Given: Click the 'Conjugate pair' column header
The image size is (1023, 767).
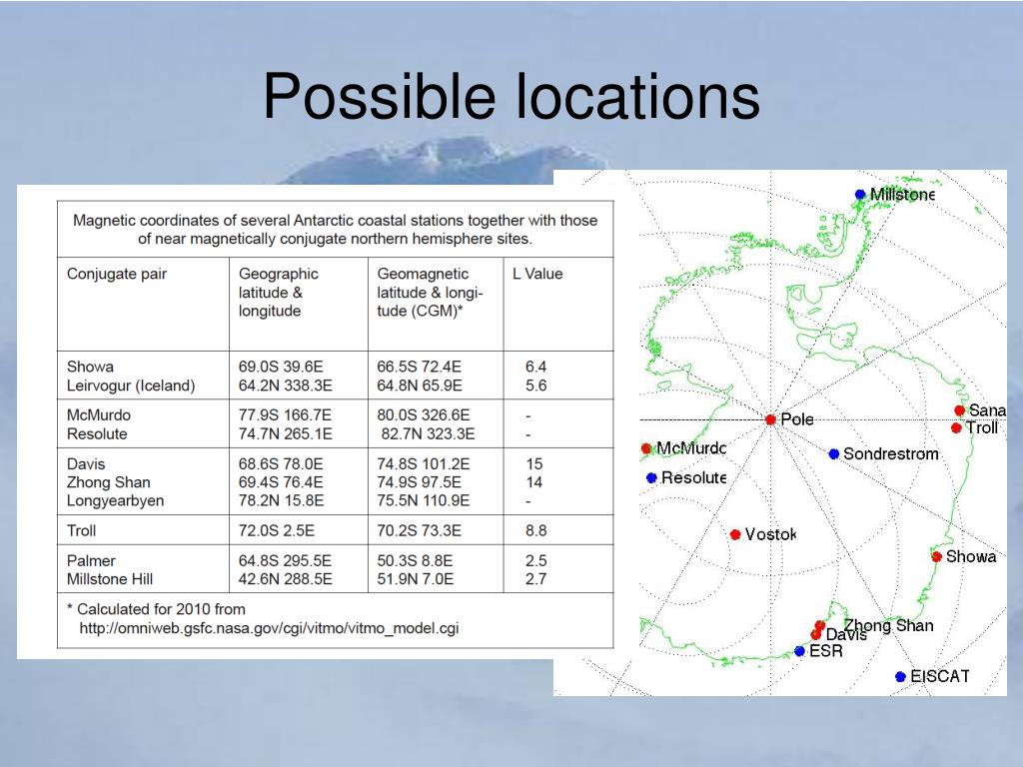Looking at the screenshot, I should click(117, 274).
